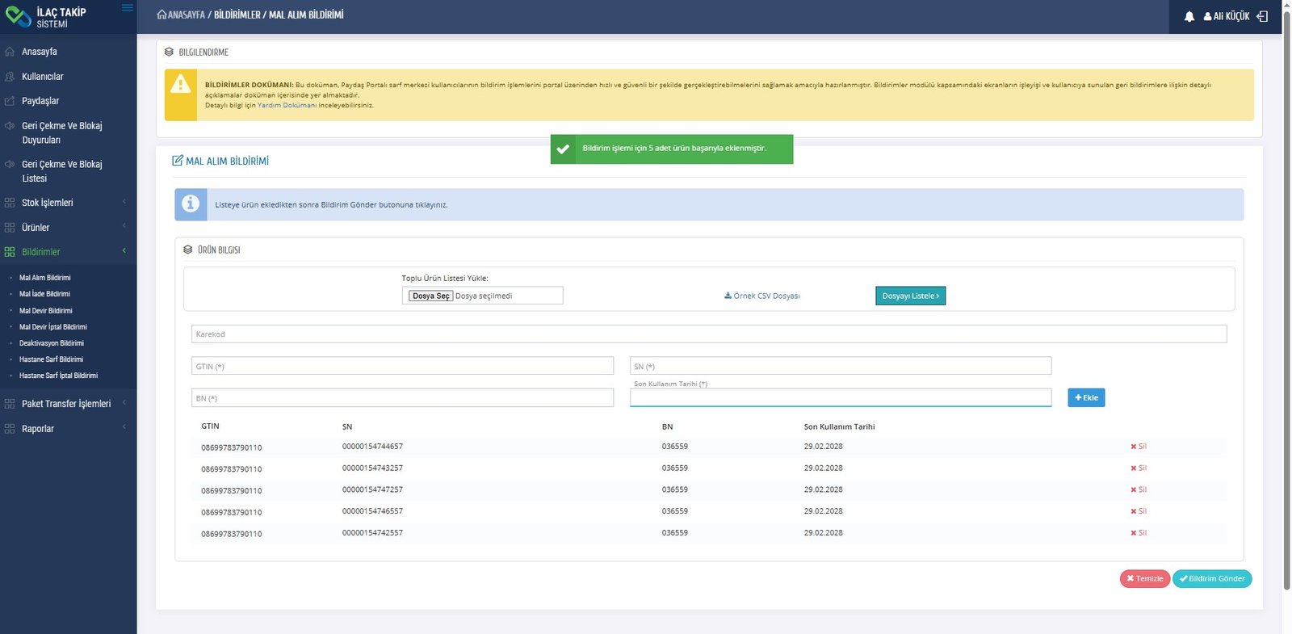Delete row with SN 00000154746557

point(1139,511)
